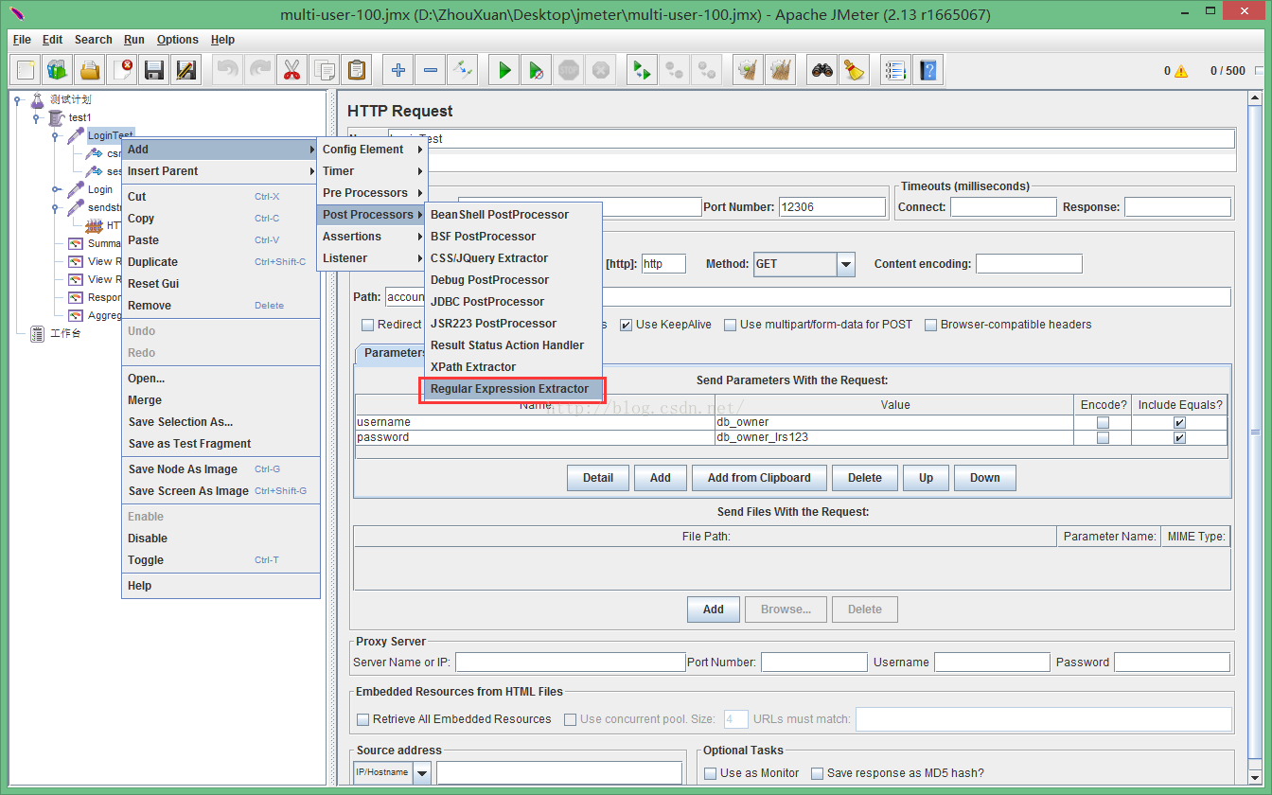Click the JMeter feather title bar icon

[x=15, y=14]
